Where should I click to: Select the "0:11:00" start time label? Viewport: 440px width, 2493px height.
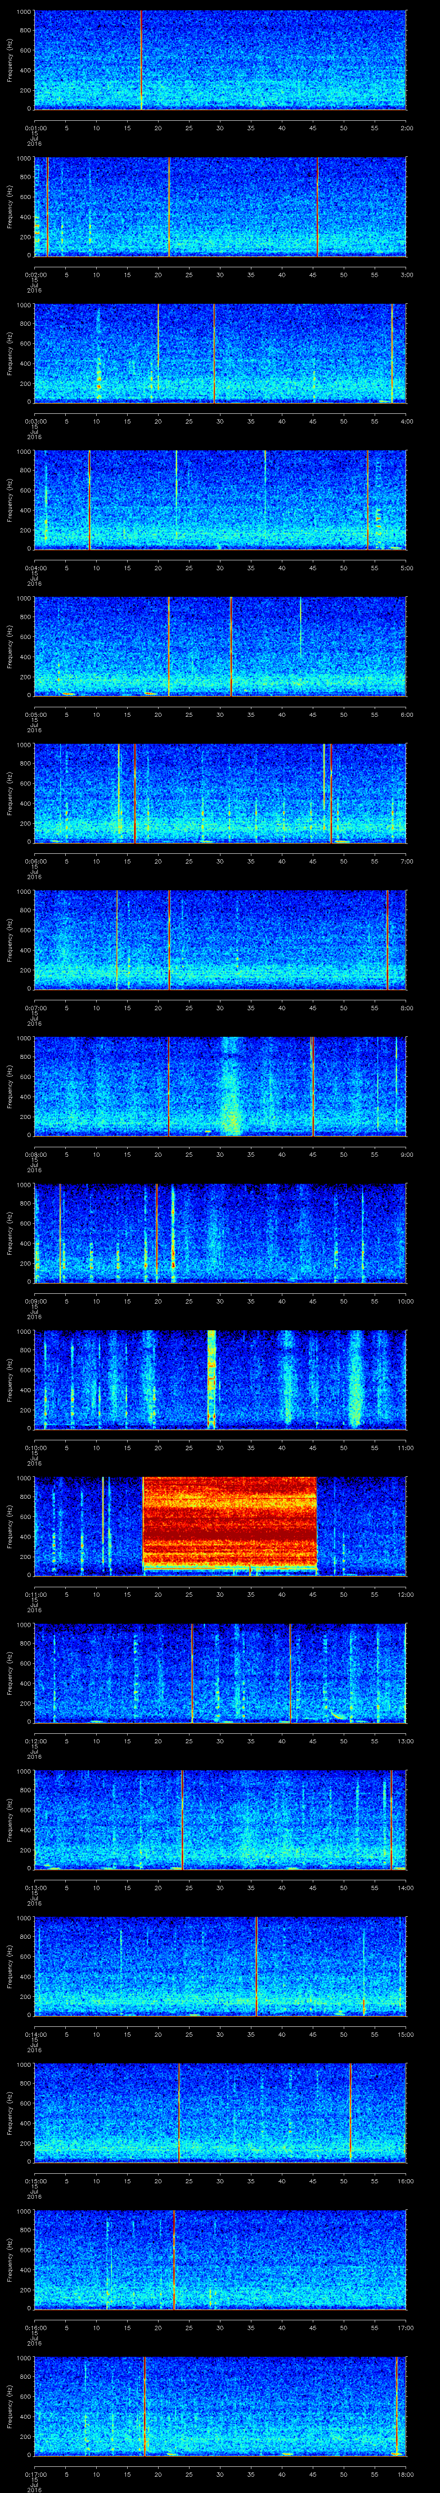pyautogui.click(x=35, y=1594)
